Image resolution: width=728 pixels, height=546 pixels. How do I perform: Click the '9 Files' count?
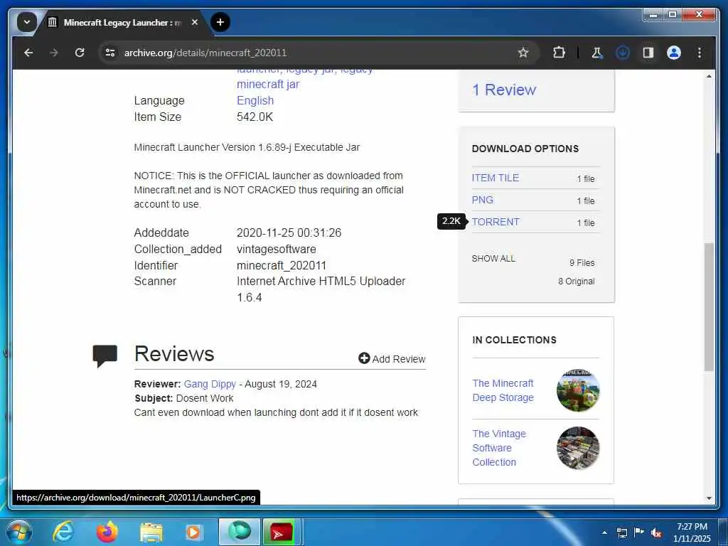point(582,263)
